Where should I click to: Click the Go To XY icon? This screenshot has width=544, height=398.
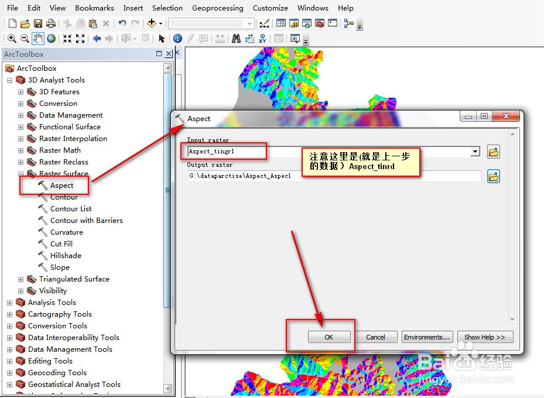coord(263,39)
